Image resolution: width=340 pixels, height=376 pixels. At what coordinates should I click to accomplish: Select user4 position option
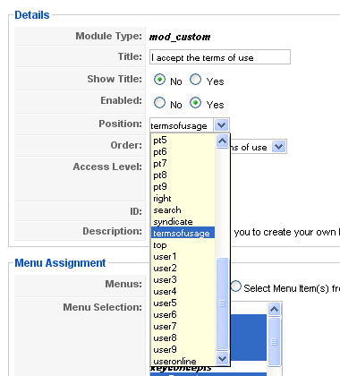coord(183,291)
